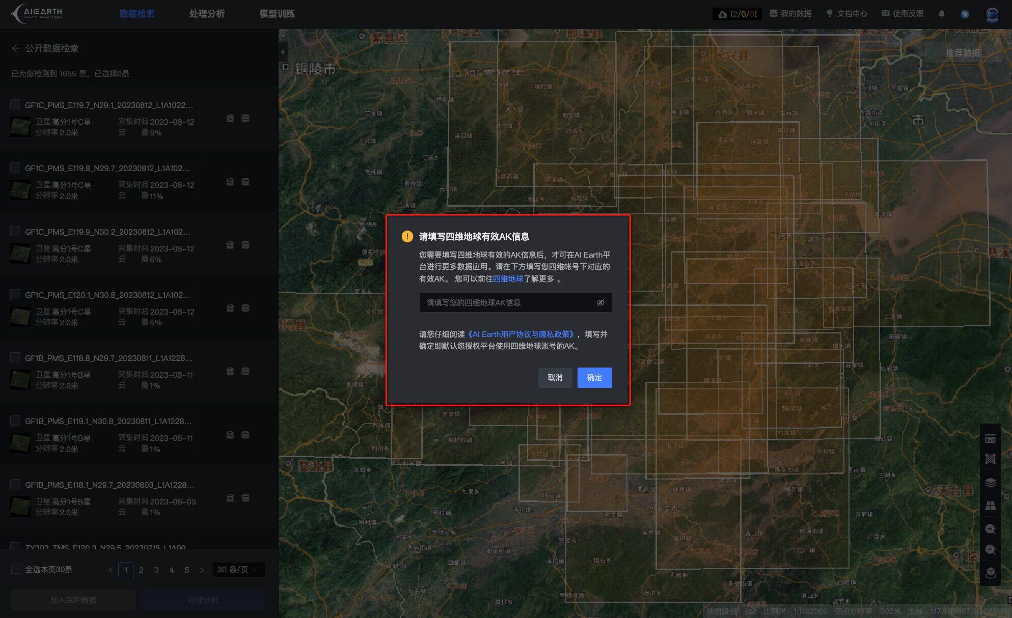Click clipboard icon for GF1C_PMS_E120.1_N30.8
The image size is (1012, 618).
230,308
